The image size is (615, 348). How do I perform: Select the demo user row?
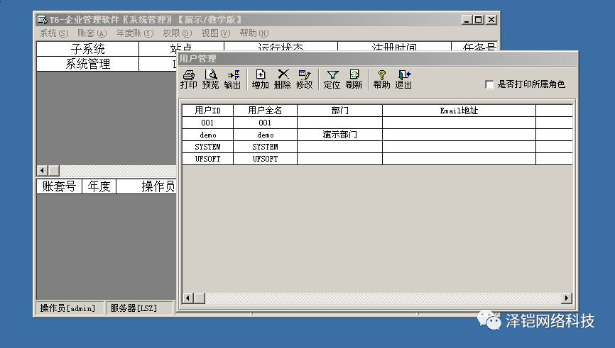pos(207,135)
